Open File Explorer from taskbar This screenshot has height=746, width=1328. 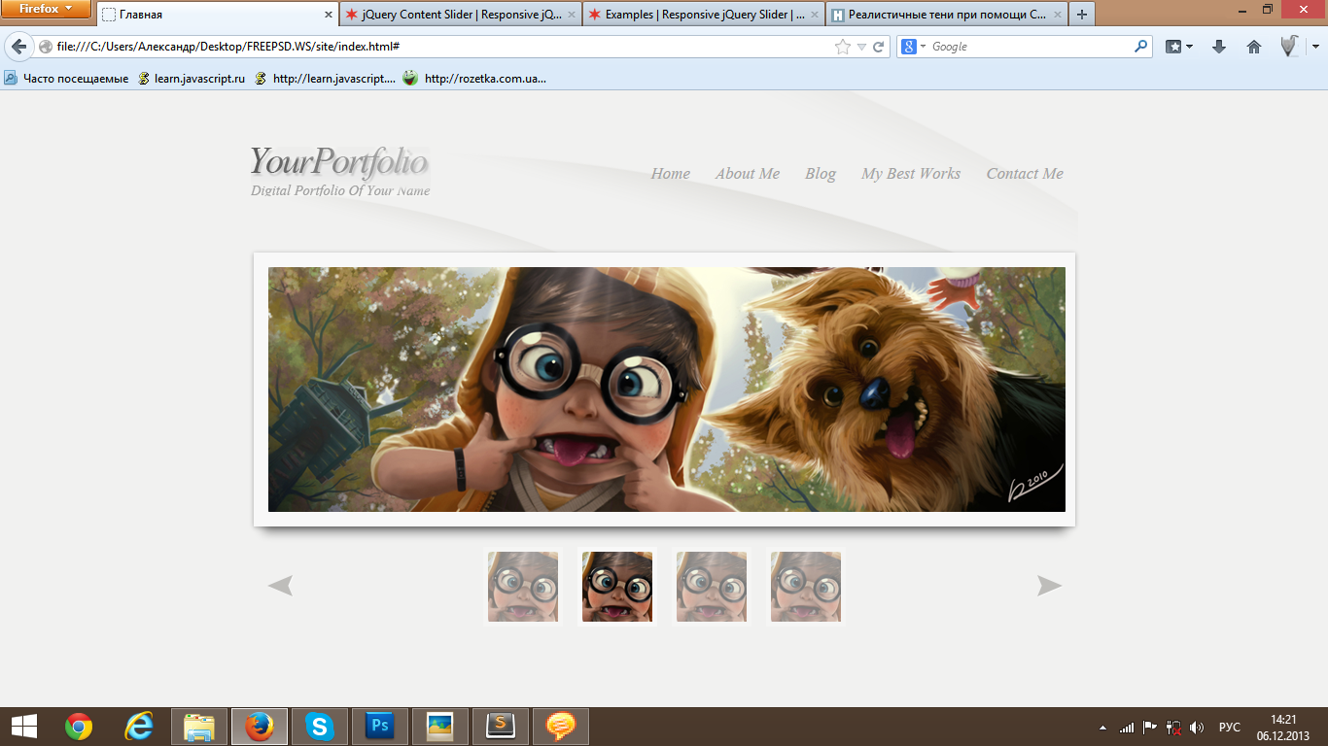point(199,727)
